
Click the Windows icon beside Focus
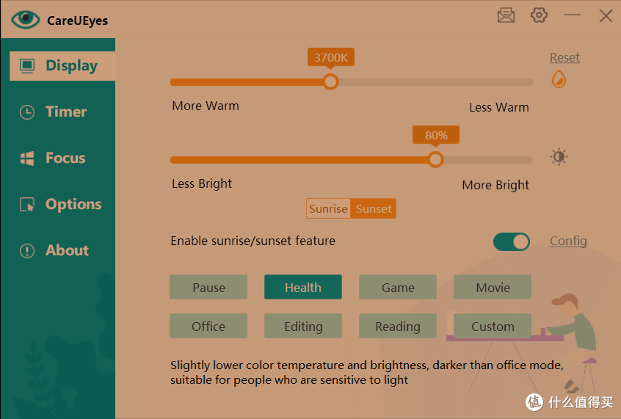(27, 159)
